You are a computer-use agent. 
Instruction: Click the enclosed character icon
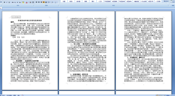(33, 2)
